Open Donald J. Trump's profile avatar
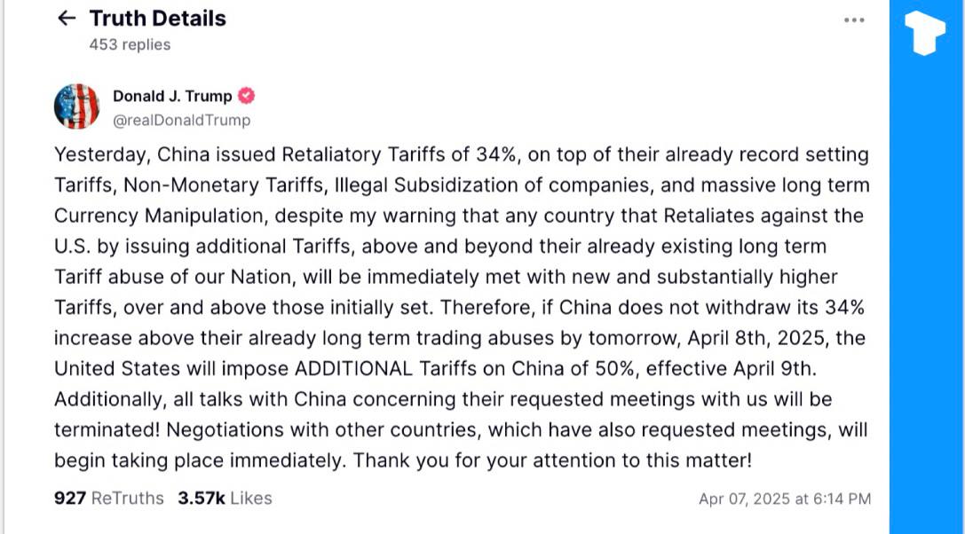The width and height of the screenshot is (965, 534). tap(76, 106)
